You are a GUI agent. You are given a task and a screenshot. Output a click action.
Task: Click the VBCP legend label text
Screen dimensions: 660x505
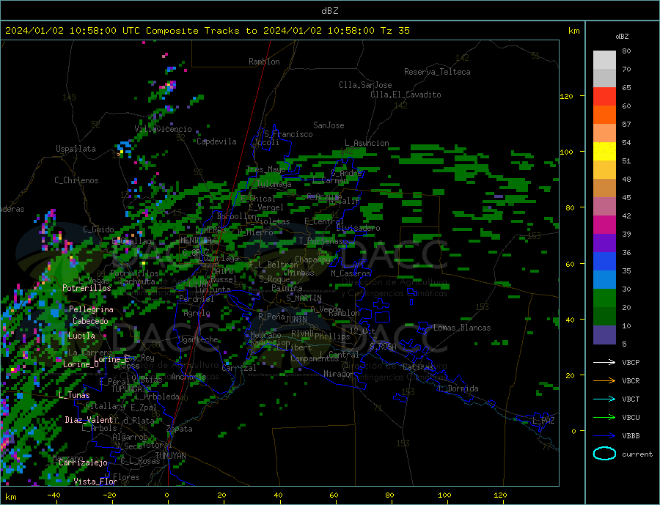[x=631, y=362]
